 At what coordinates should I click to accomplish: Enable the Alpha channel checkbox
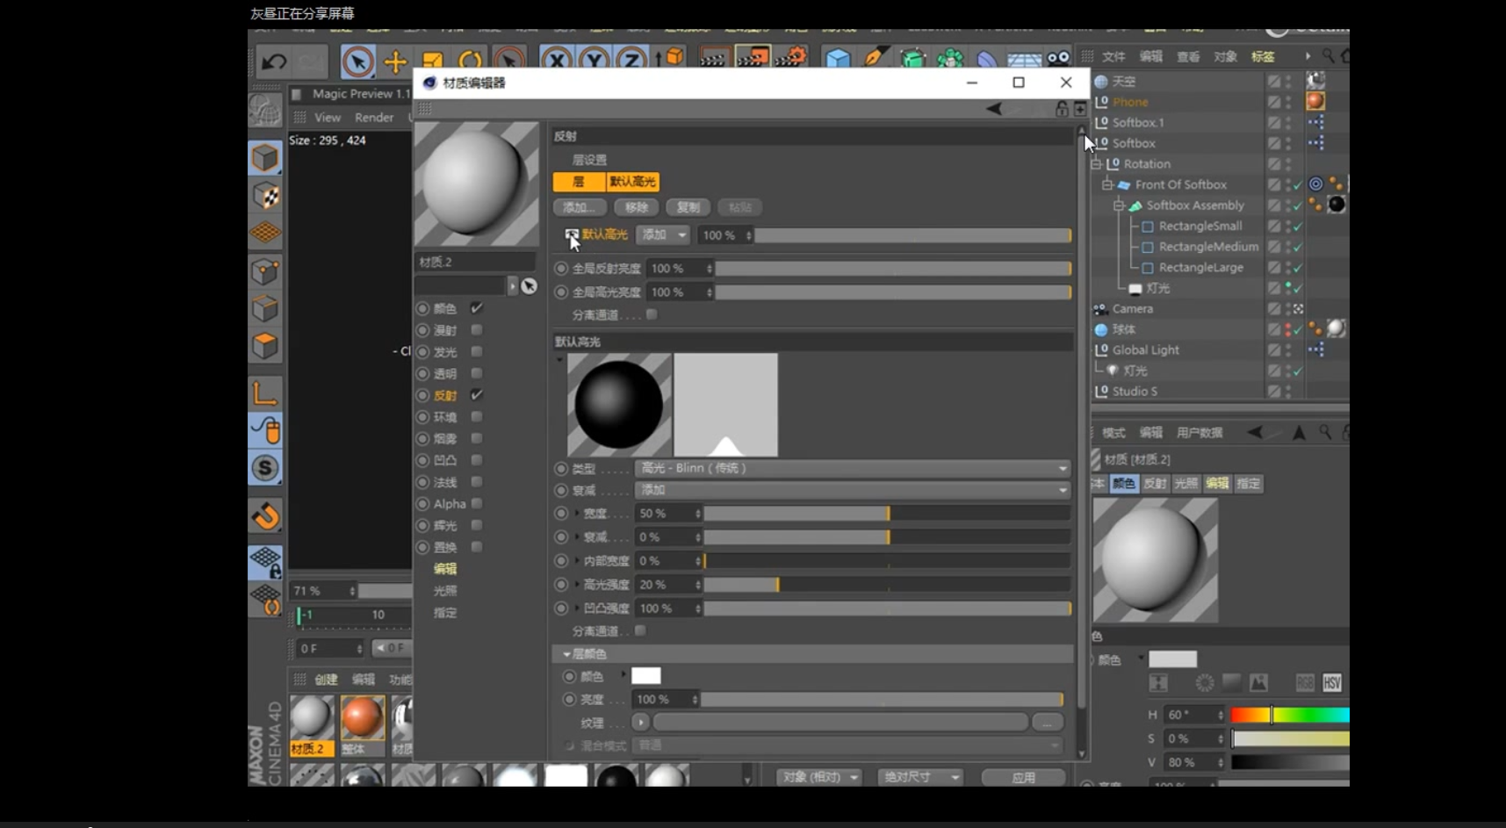click(x=477, y=503)
